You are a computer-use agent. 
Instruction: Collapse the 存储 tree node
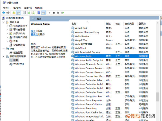tap(4, 49)
